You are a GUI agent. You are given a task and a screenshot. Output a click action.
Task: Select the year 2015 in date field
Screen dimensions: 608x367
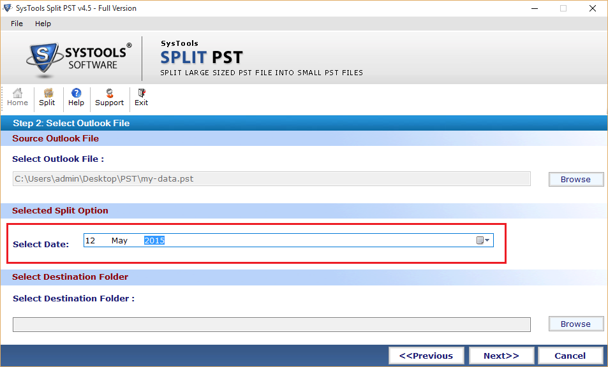[x=154, y=240]
